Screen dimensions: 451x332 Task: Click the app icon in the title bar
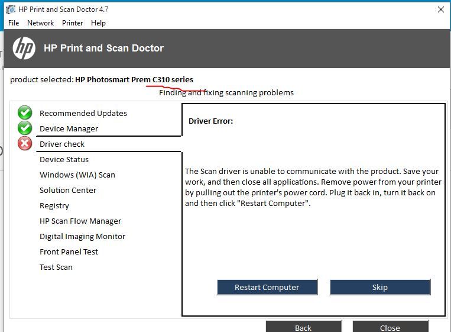click(11, 9)
